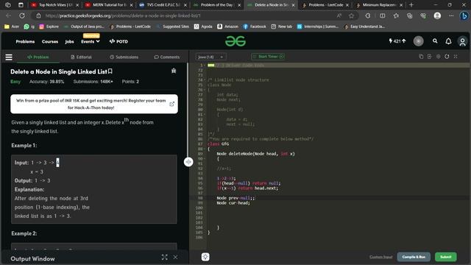The image size is (471, 265).
Task: Open Custom Input option
Action: pyautogui.click(x=380, y=257)
